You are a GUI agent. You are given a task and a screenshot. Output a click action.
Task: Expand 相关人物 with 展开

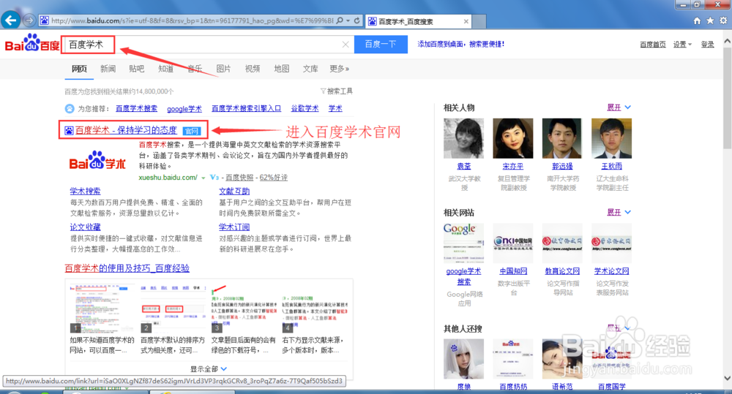pos(619,107)
